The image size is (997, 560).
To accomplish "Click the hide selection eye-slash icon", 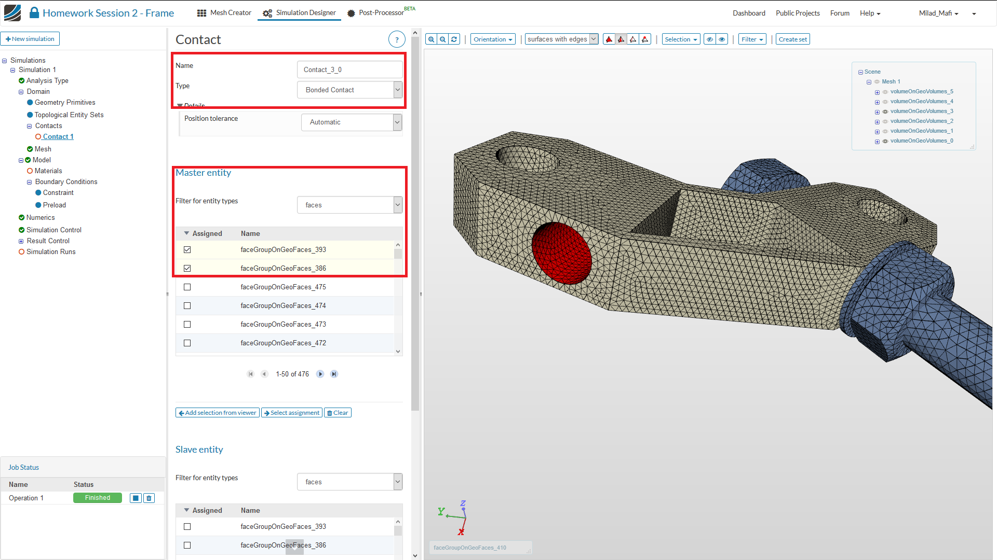I will [709, 39].
